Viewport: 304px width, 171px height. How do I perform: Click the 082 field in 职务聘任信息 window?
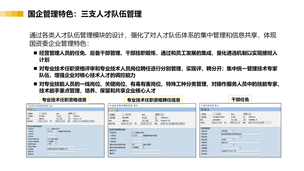(x=137, y=145)
